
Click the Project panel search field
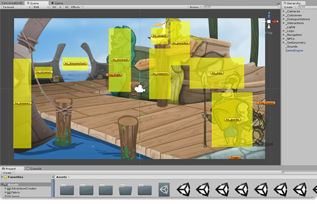(x=299, y=172)
